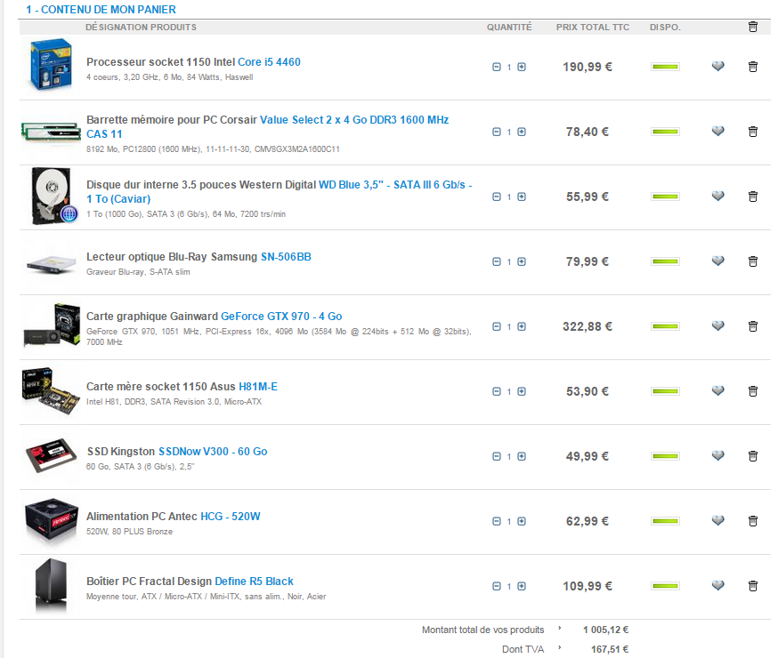The image size is (778, 658).
Task: Increase quantity of Antec HCG 520W
Action: (x=522, y=521)
